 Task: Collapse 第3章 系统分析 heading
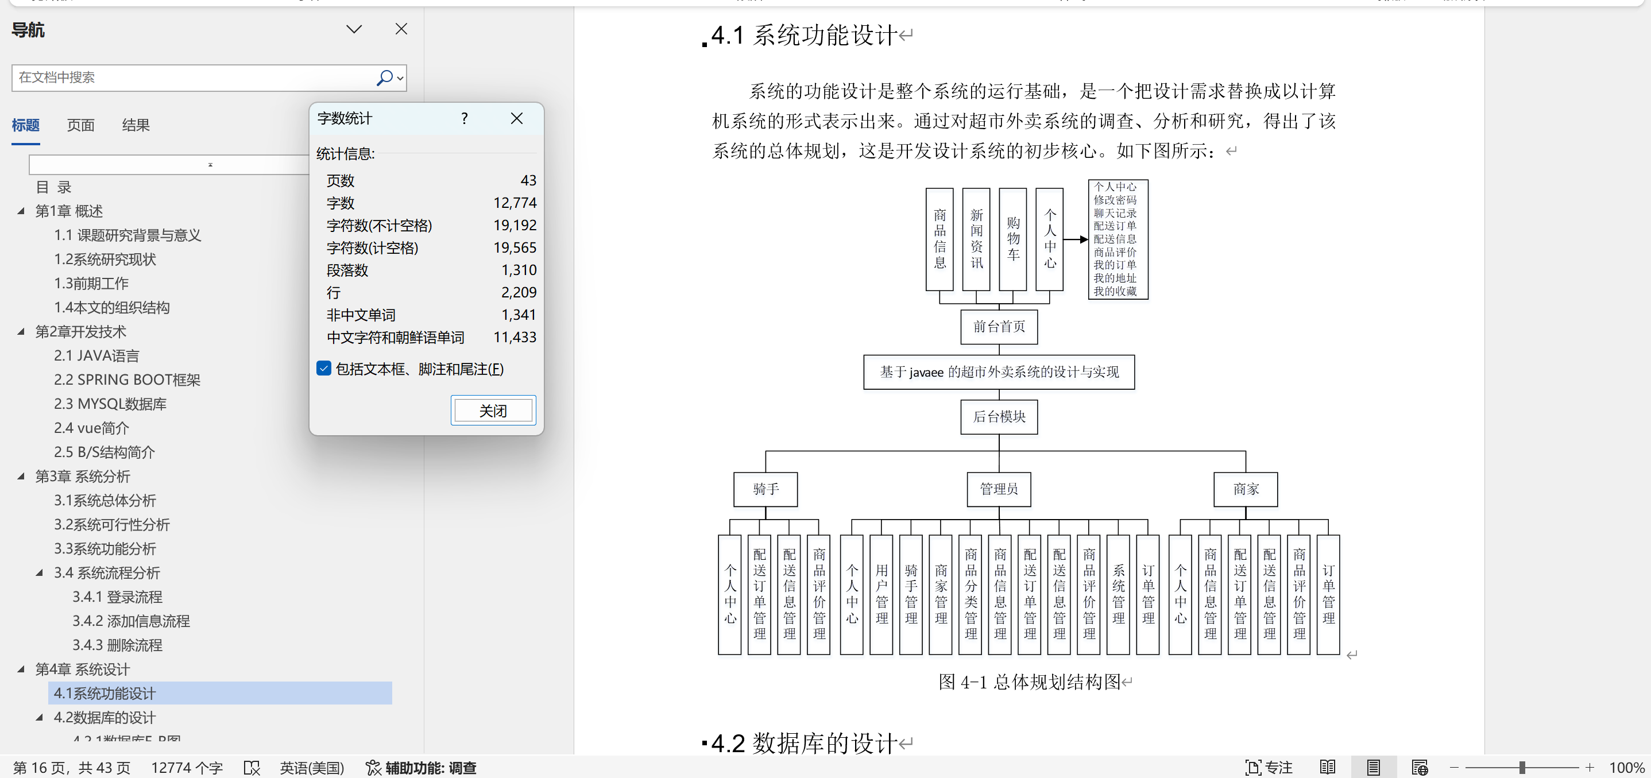click(x=21, y=476)
